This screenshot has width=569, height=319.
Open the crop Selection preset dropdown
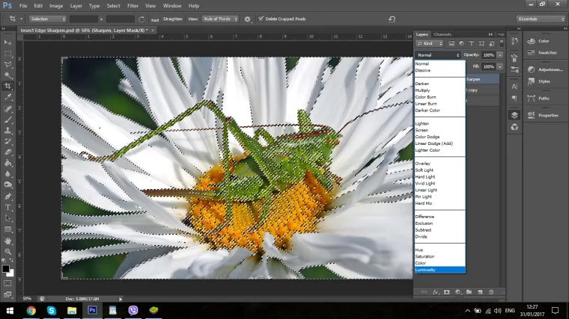(x=47, y=19)
